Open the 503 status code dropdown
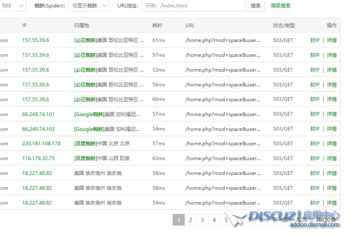This screenshot has width=347, height=235. (x=13, y=5)
